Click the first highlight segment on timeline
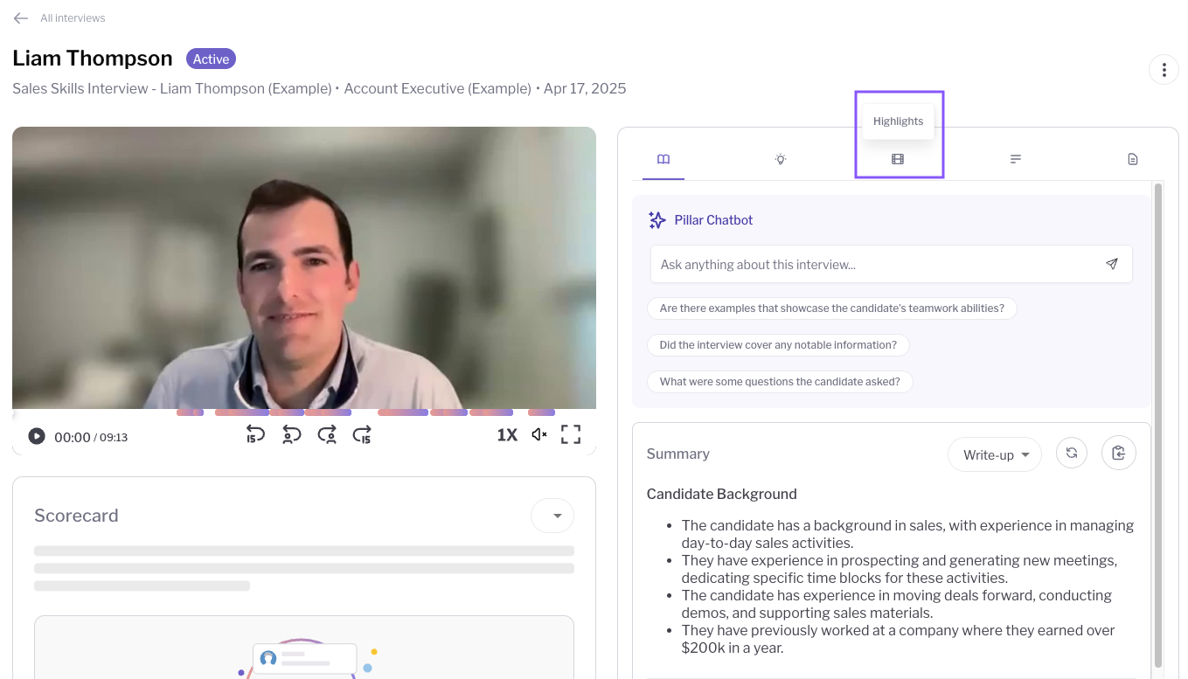 190,412
